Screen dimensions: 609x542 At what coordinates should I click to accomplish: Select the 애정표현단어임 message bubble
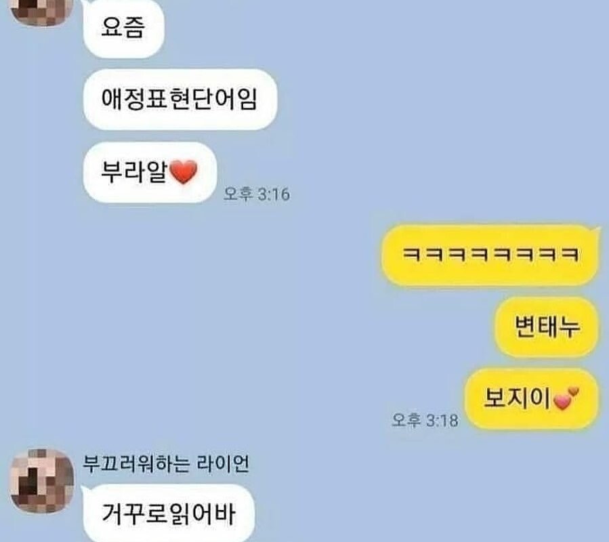(180, 100)
